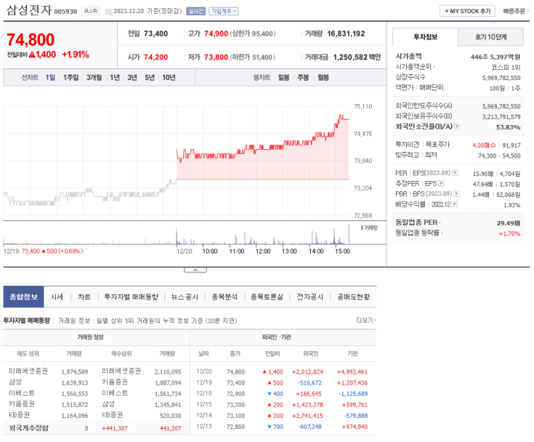The image size is (534, 442).
Task: Open the 전자공시 tab
Action: (x=309, y=297)
